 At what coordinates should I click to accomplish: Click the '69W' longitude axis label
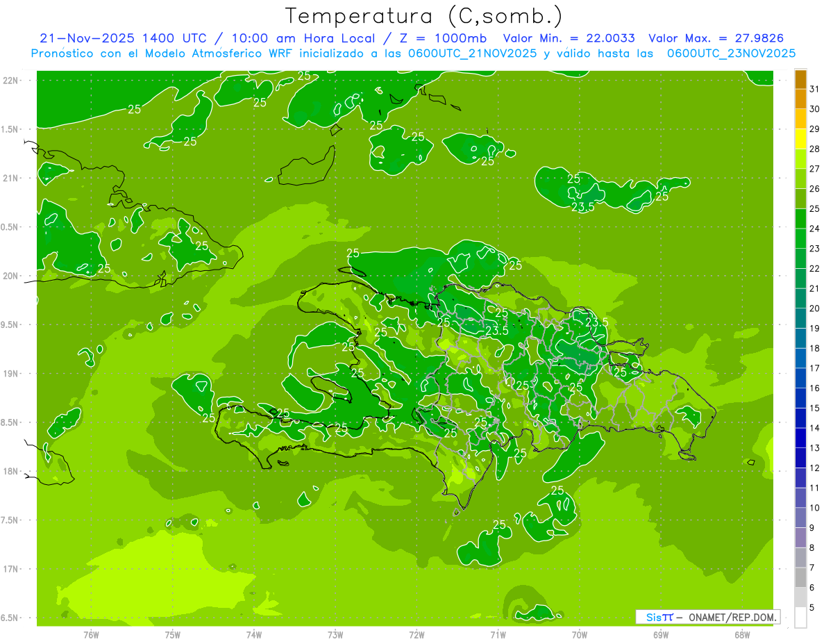[660, 635]
